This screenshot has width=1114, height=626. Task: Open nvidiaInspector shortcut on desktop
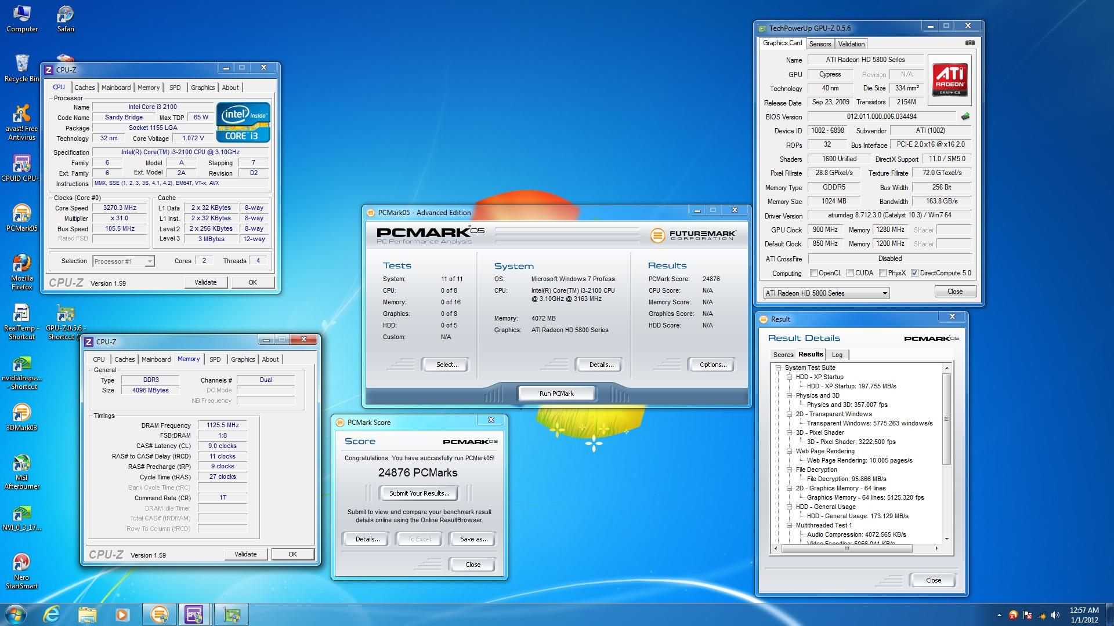point(21,372)
